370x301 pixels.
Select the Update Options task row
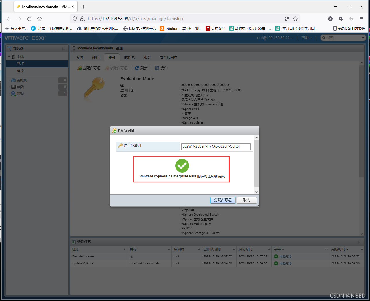[217, 263]
